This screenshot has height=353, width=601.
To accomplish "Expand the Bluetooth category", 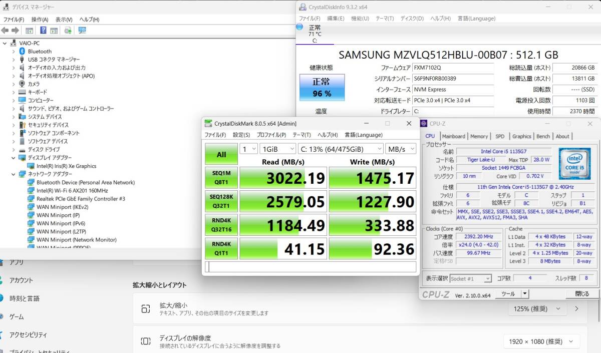I will tap(14, 51).
